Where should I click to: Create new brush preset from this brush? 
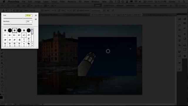(36, 19)
